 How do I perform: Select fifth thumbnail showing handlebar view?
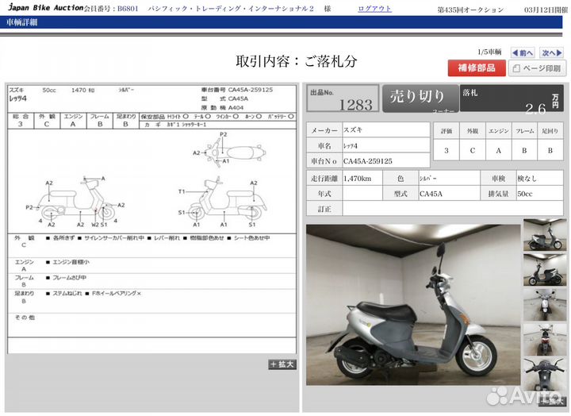tap(545, 375)
